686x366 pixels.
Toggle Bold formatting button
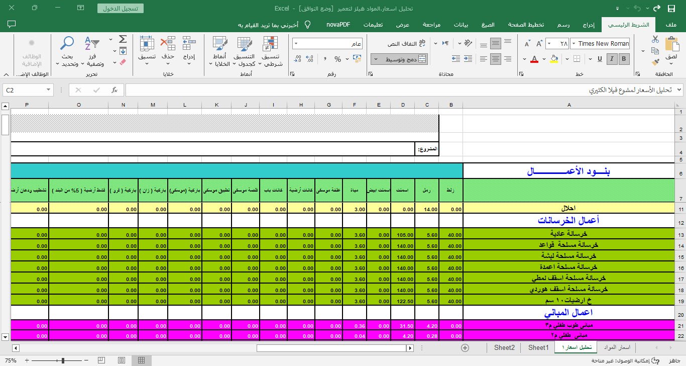click(x=624, y=59)
